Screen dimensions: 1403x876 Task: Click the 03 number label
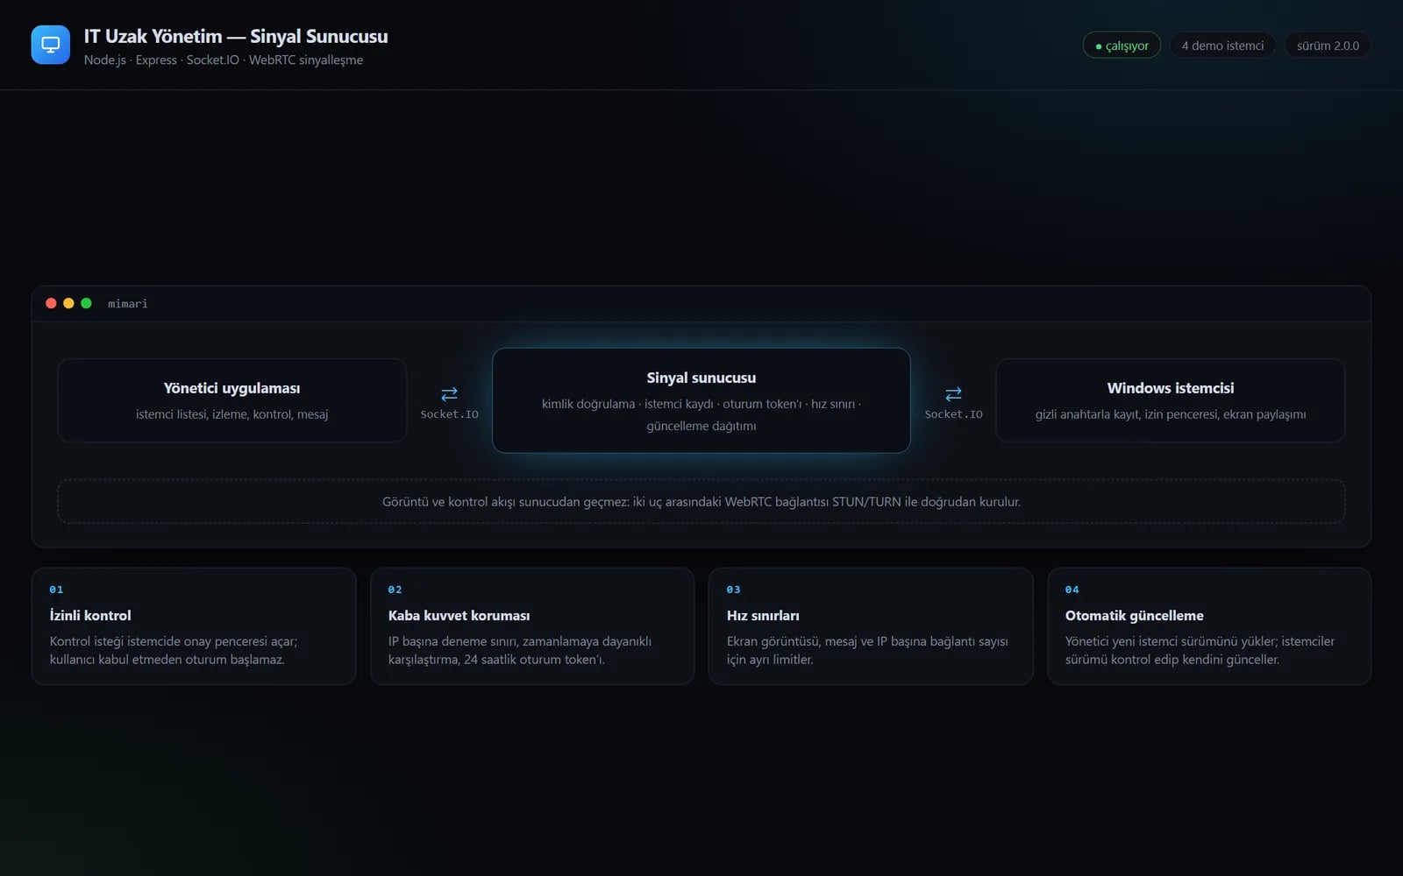[734, 590]
